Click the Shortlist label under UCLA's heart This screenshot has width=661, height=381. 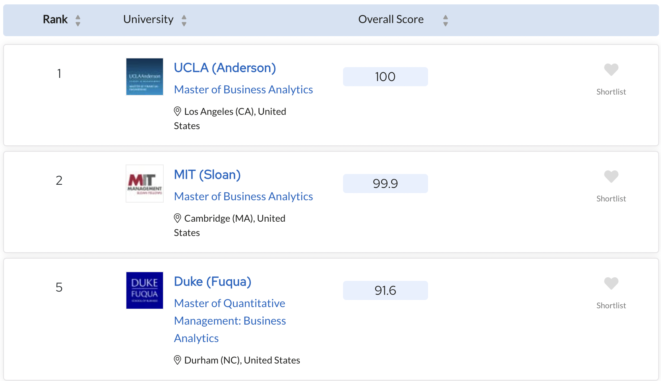pos(611,92)
